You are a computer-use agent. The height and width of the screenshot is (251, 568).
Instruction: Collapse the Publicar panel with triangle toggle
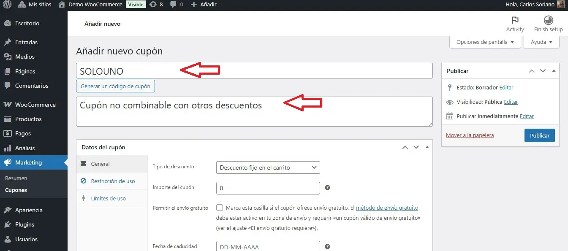(554, 71)
